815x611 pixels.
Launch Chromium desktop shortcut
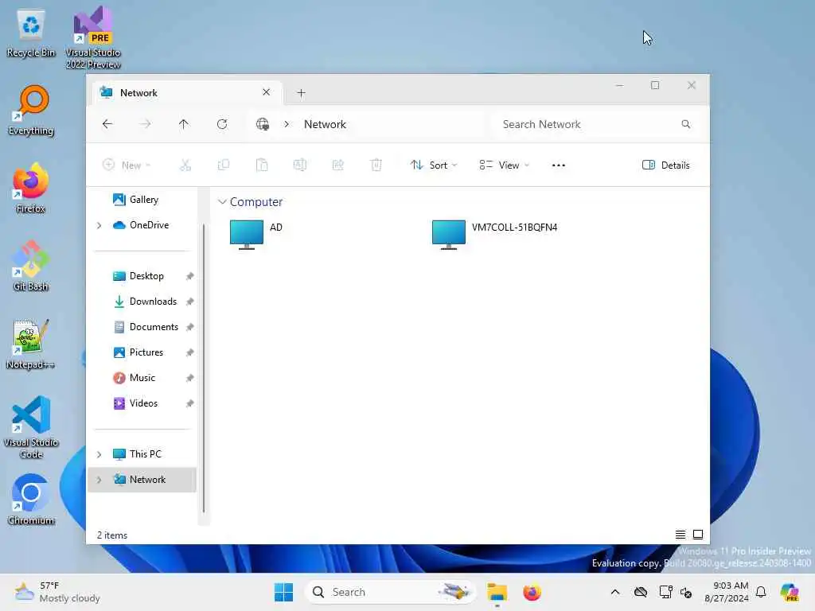coord(31,500)
